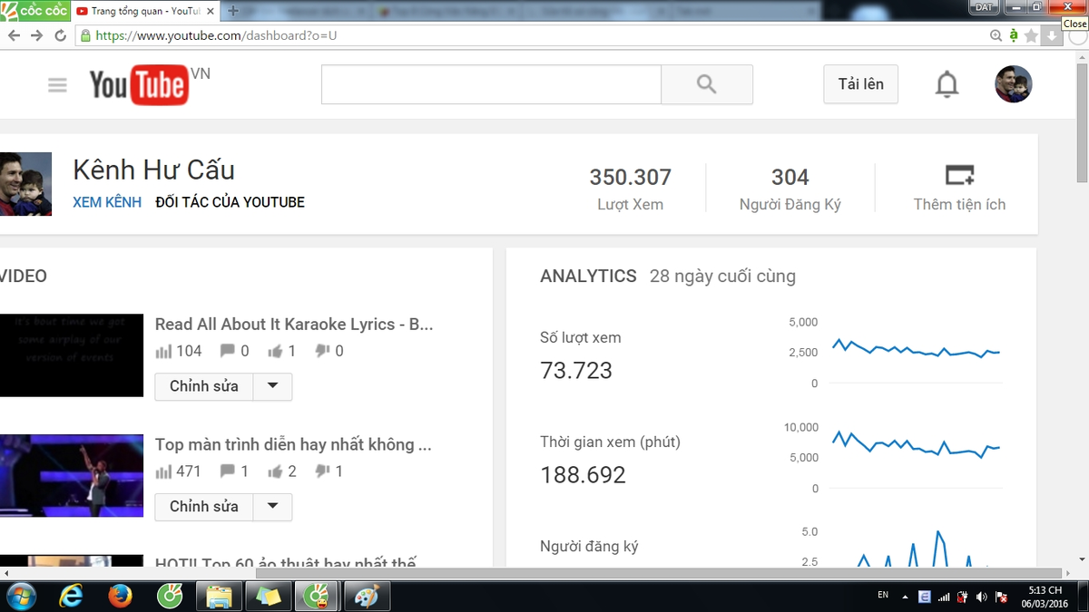Click the green padlock in the address bar
Screen dimensions: 1089x612
[x=85, y=35]
